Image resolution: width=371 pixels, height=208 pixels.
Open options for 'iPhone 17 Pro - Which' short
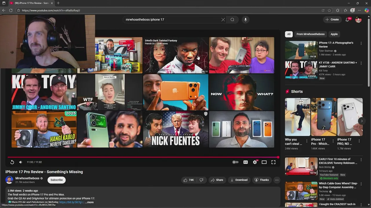pyautogui.click(x=333, y=141)
